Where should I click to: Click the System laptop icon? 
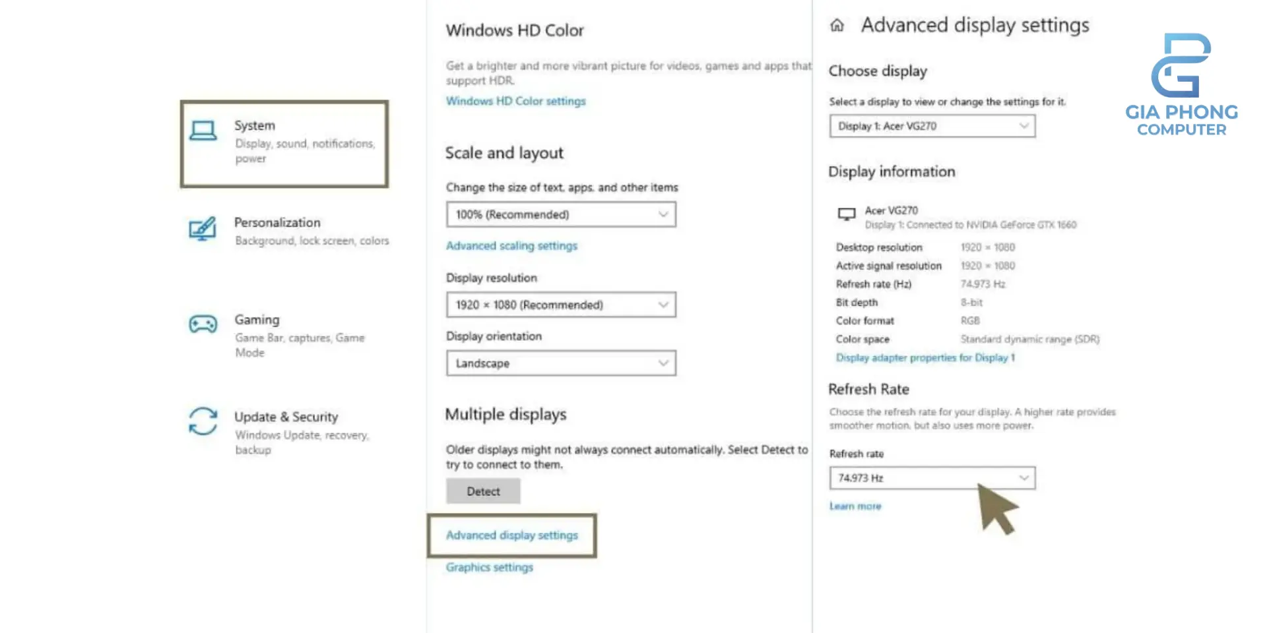click(203, 131)
